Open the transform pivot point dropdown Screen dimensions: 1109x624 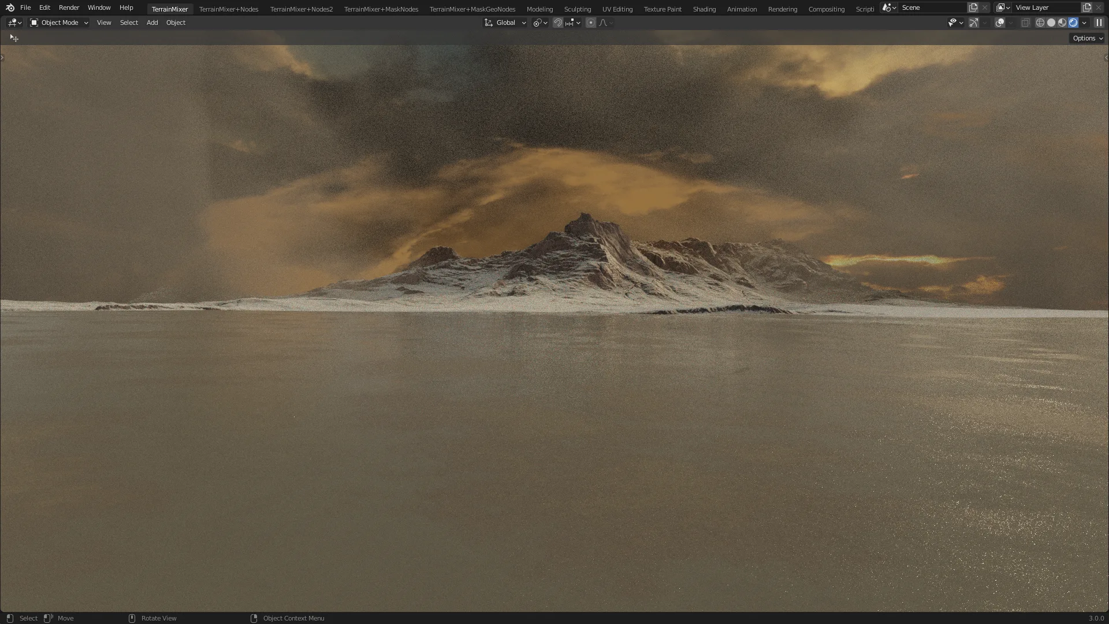pyautogui.click(x=540, y=23)
